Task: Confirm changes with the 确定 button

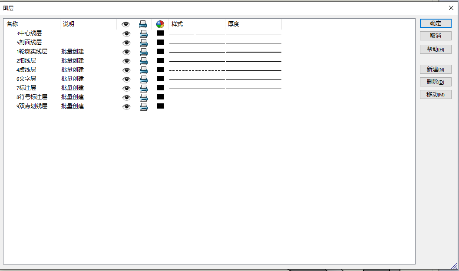Action: 436,23
